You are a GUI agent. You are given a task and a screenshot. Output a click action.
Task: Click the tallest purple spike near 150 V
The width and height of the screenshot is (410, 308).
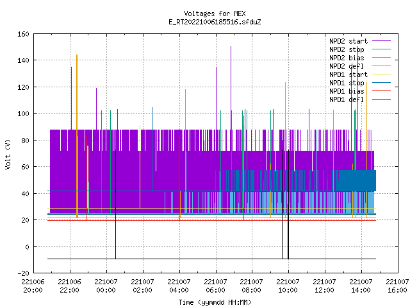tap(231, 88)
